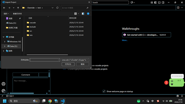Open notifications bell in status bar

coord(182,96)
